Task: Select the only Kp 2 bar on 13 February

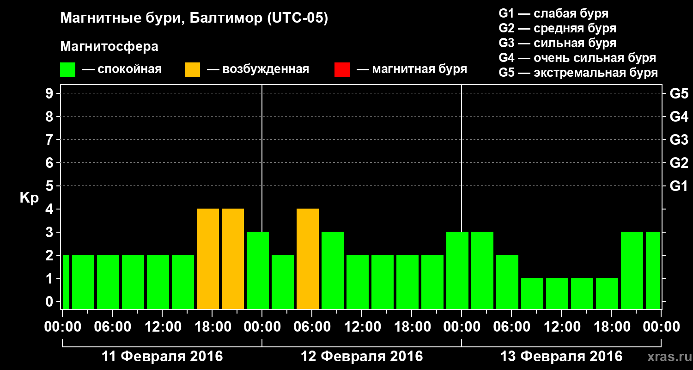Action: coord(507,282)
